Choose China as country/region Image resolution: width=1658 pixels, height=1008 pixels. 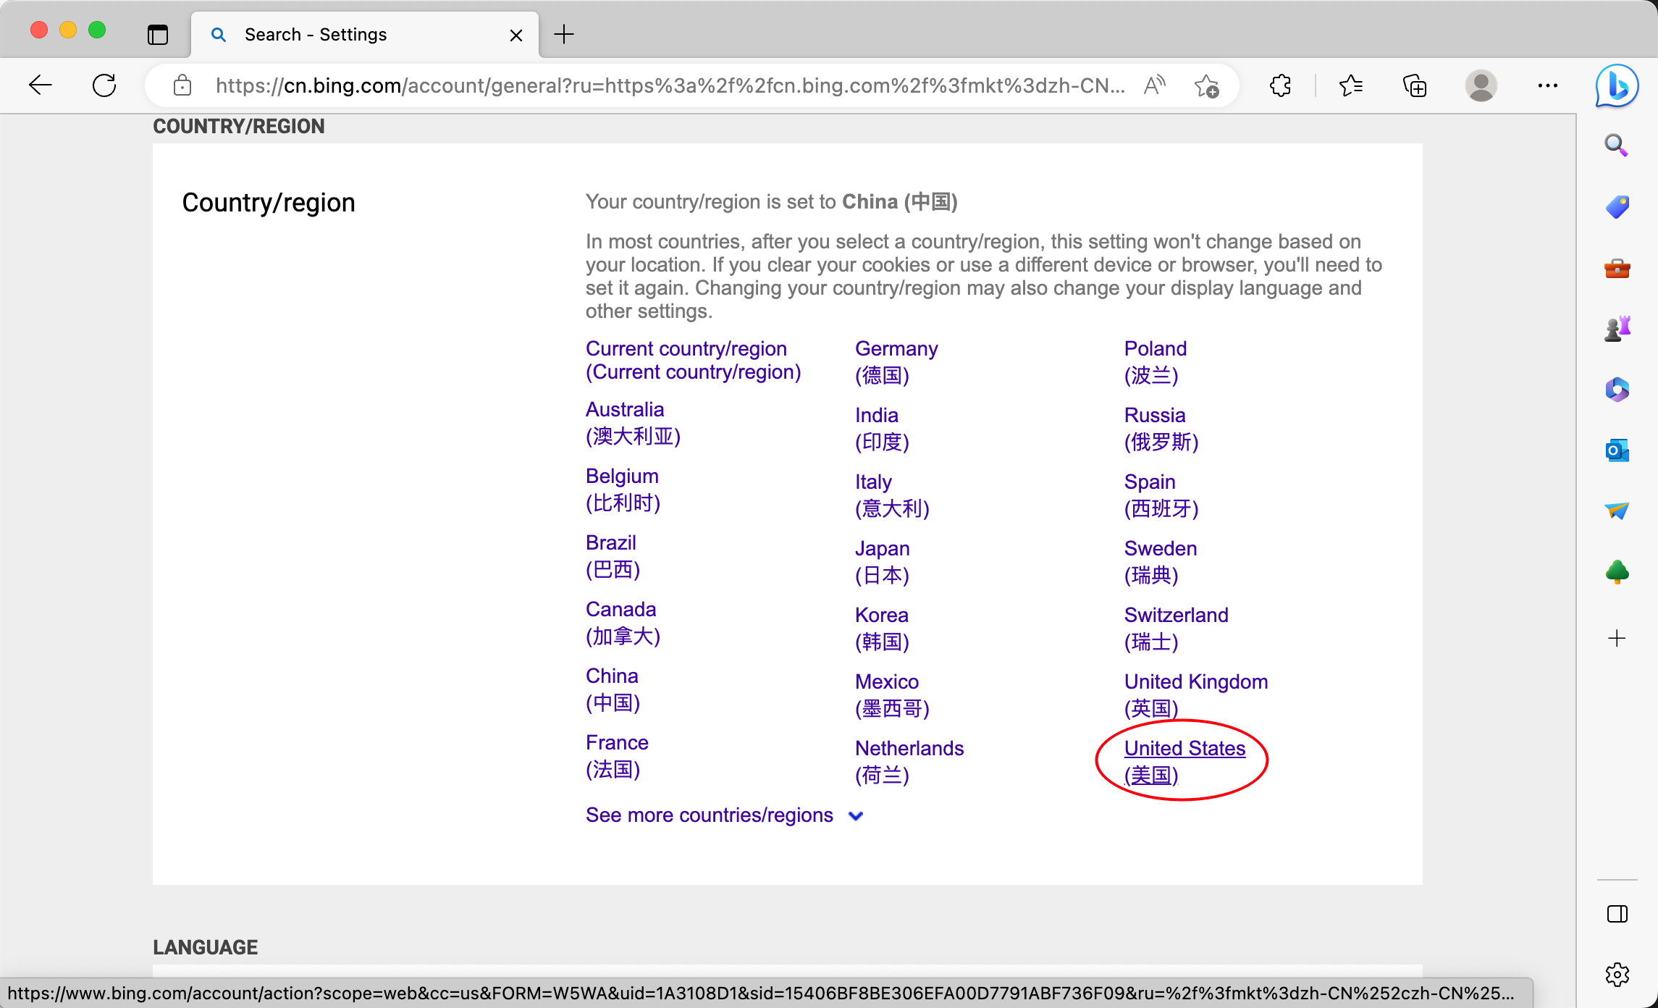click(x=613, y=689)
